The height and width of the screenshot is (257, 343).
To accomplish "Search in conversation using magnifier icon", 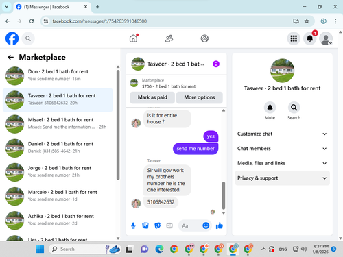I will (x=294, y=108).
